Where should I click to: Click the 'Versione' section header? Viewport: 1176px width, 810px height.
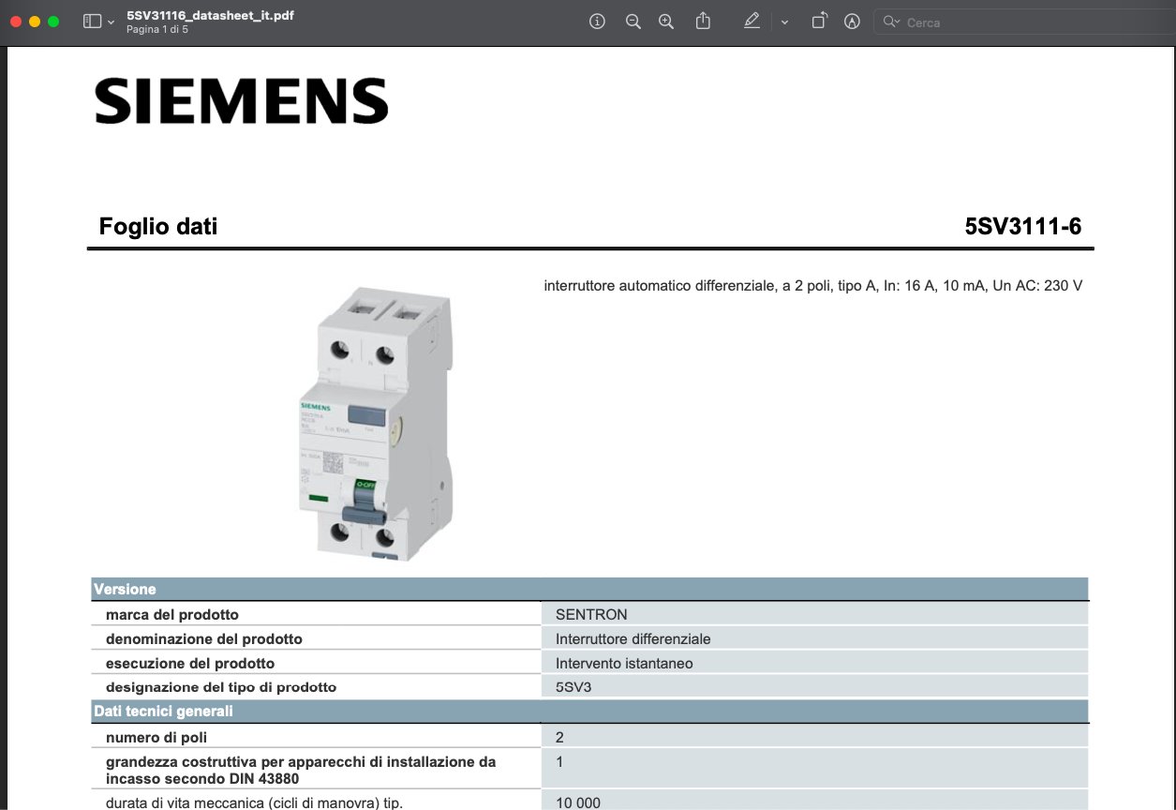tap(590, 589)
